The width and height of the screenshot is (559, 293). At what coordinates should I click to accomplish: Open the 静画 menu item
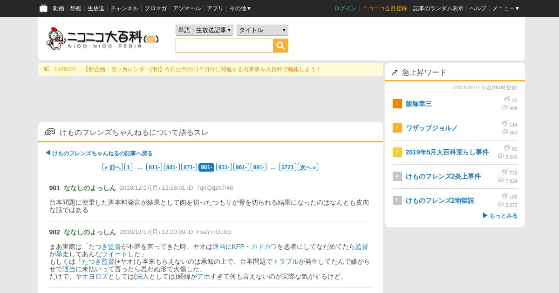coord(76,8)
